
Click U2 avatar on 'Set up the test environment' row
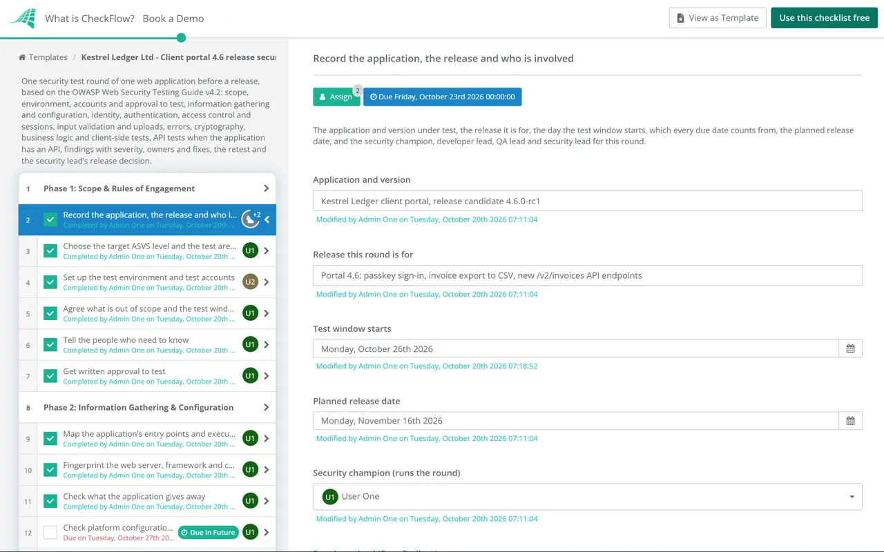tap(250, 282)
